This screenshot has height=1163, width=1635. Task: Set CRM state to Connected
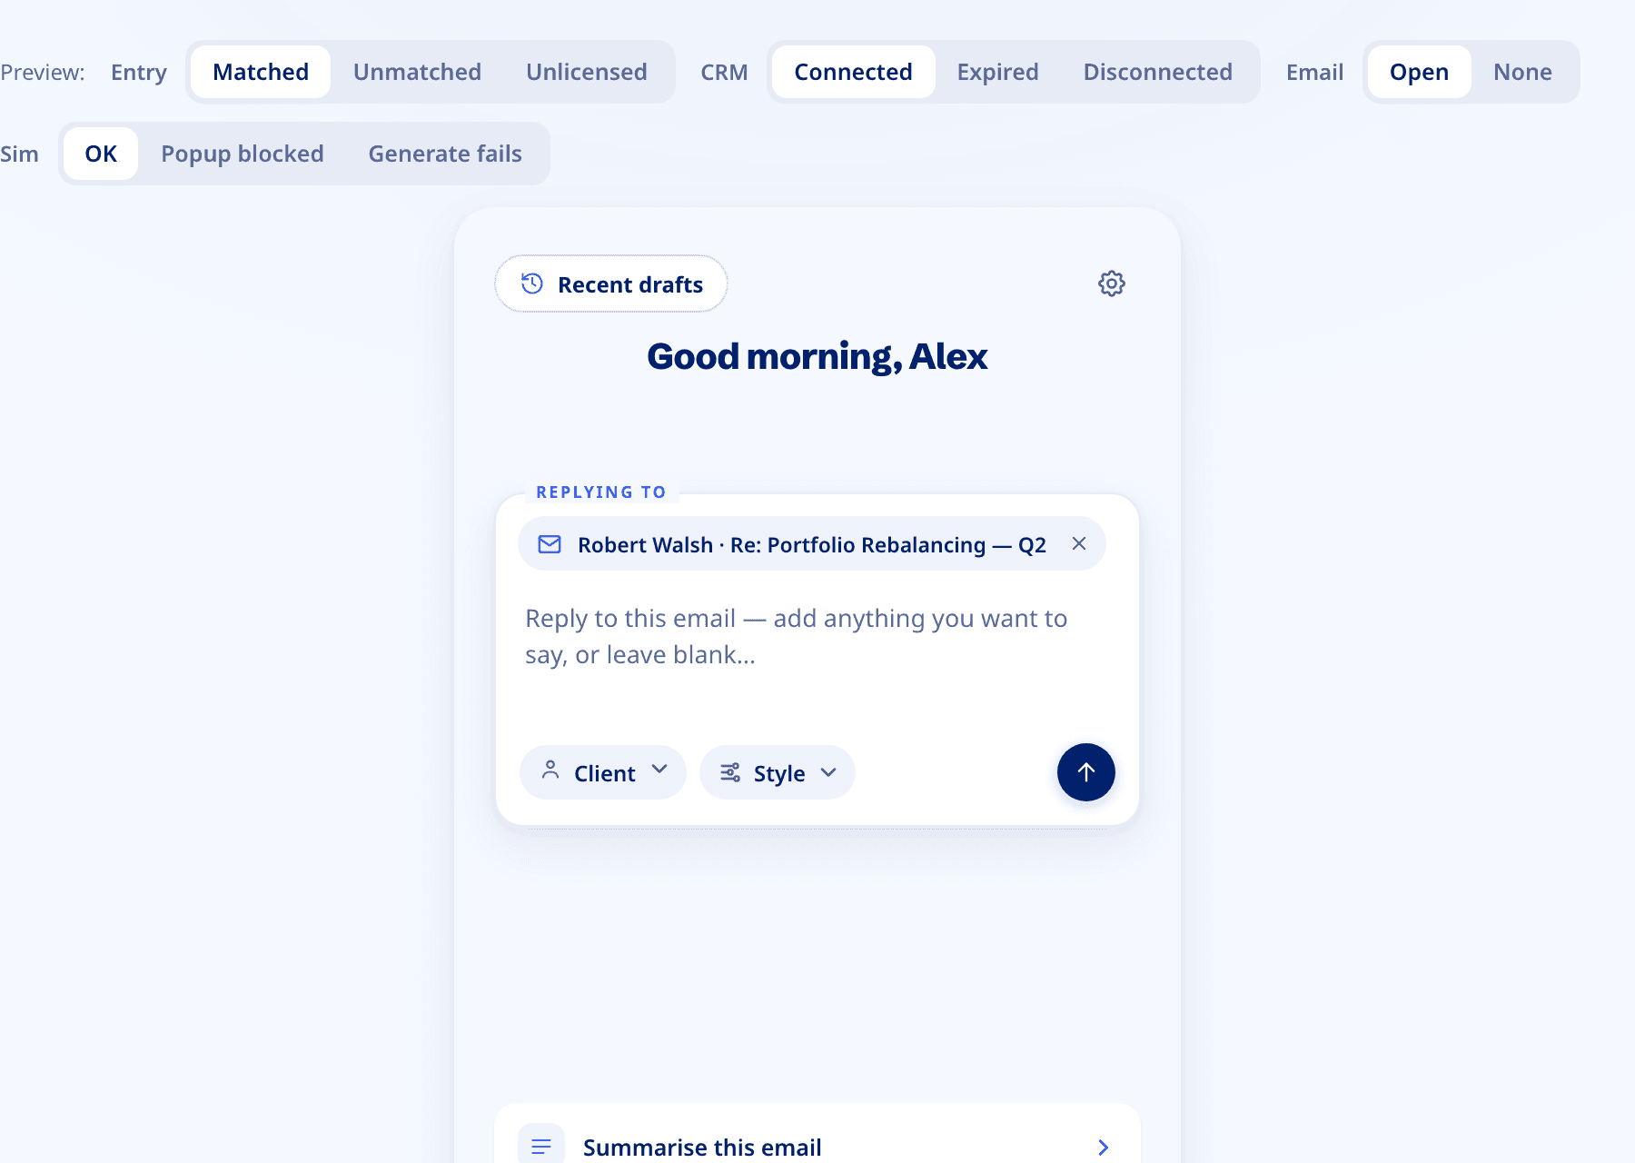click(853, 72)
